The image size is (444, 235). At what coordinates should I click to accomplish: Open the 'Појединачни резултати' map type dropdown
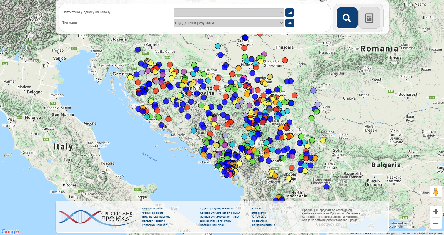coord(229,23)
